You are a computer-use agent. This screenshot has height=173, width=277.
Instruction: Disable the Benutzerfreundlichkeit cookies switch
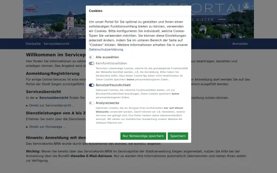click(x=91, y=85)
